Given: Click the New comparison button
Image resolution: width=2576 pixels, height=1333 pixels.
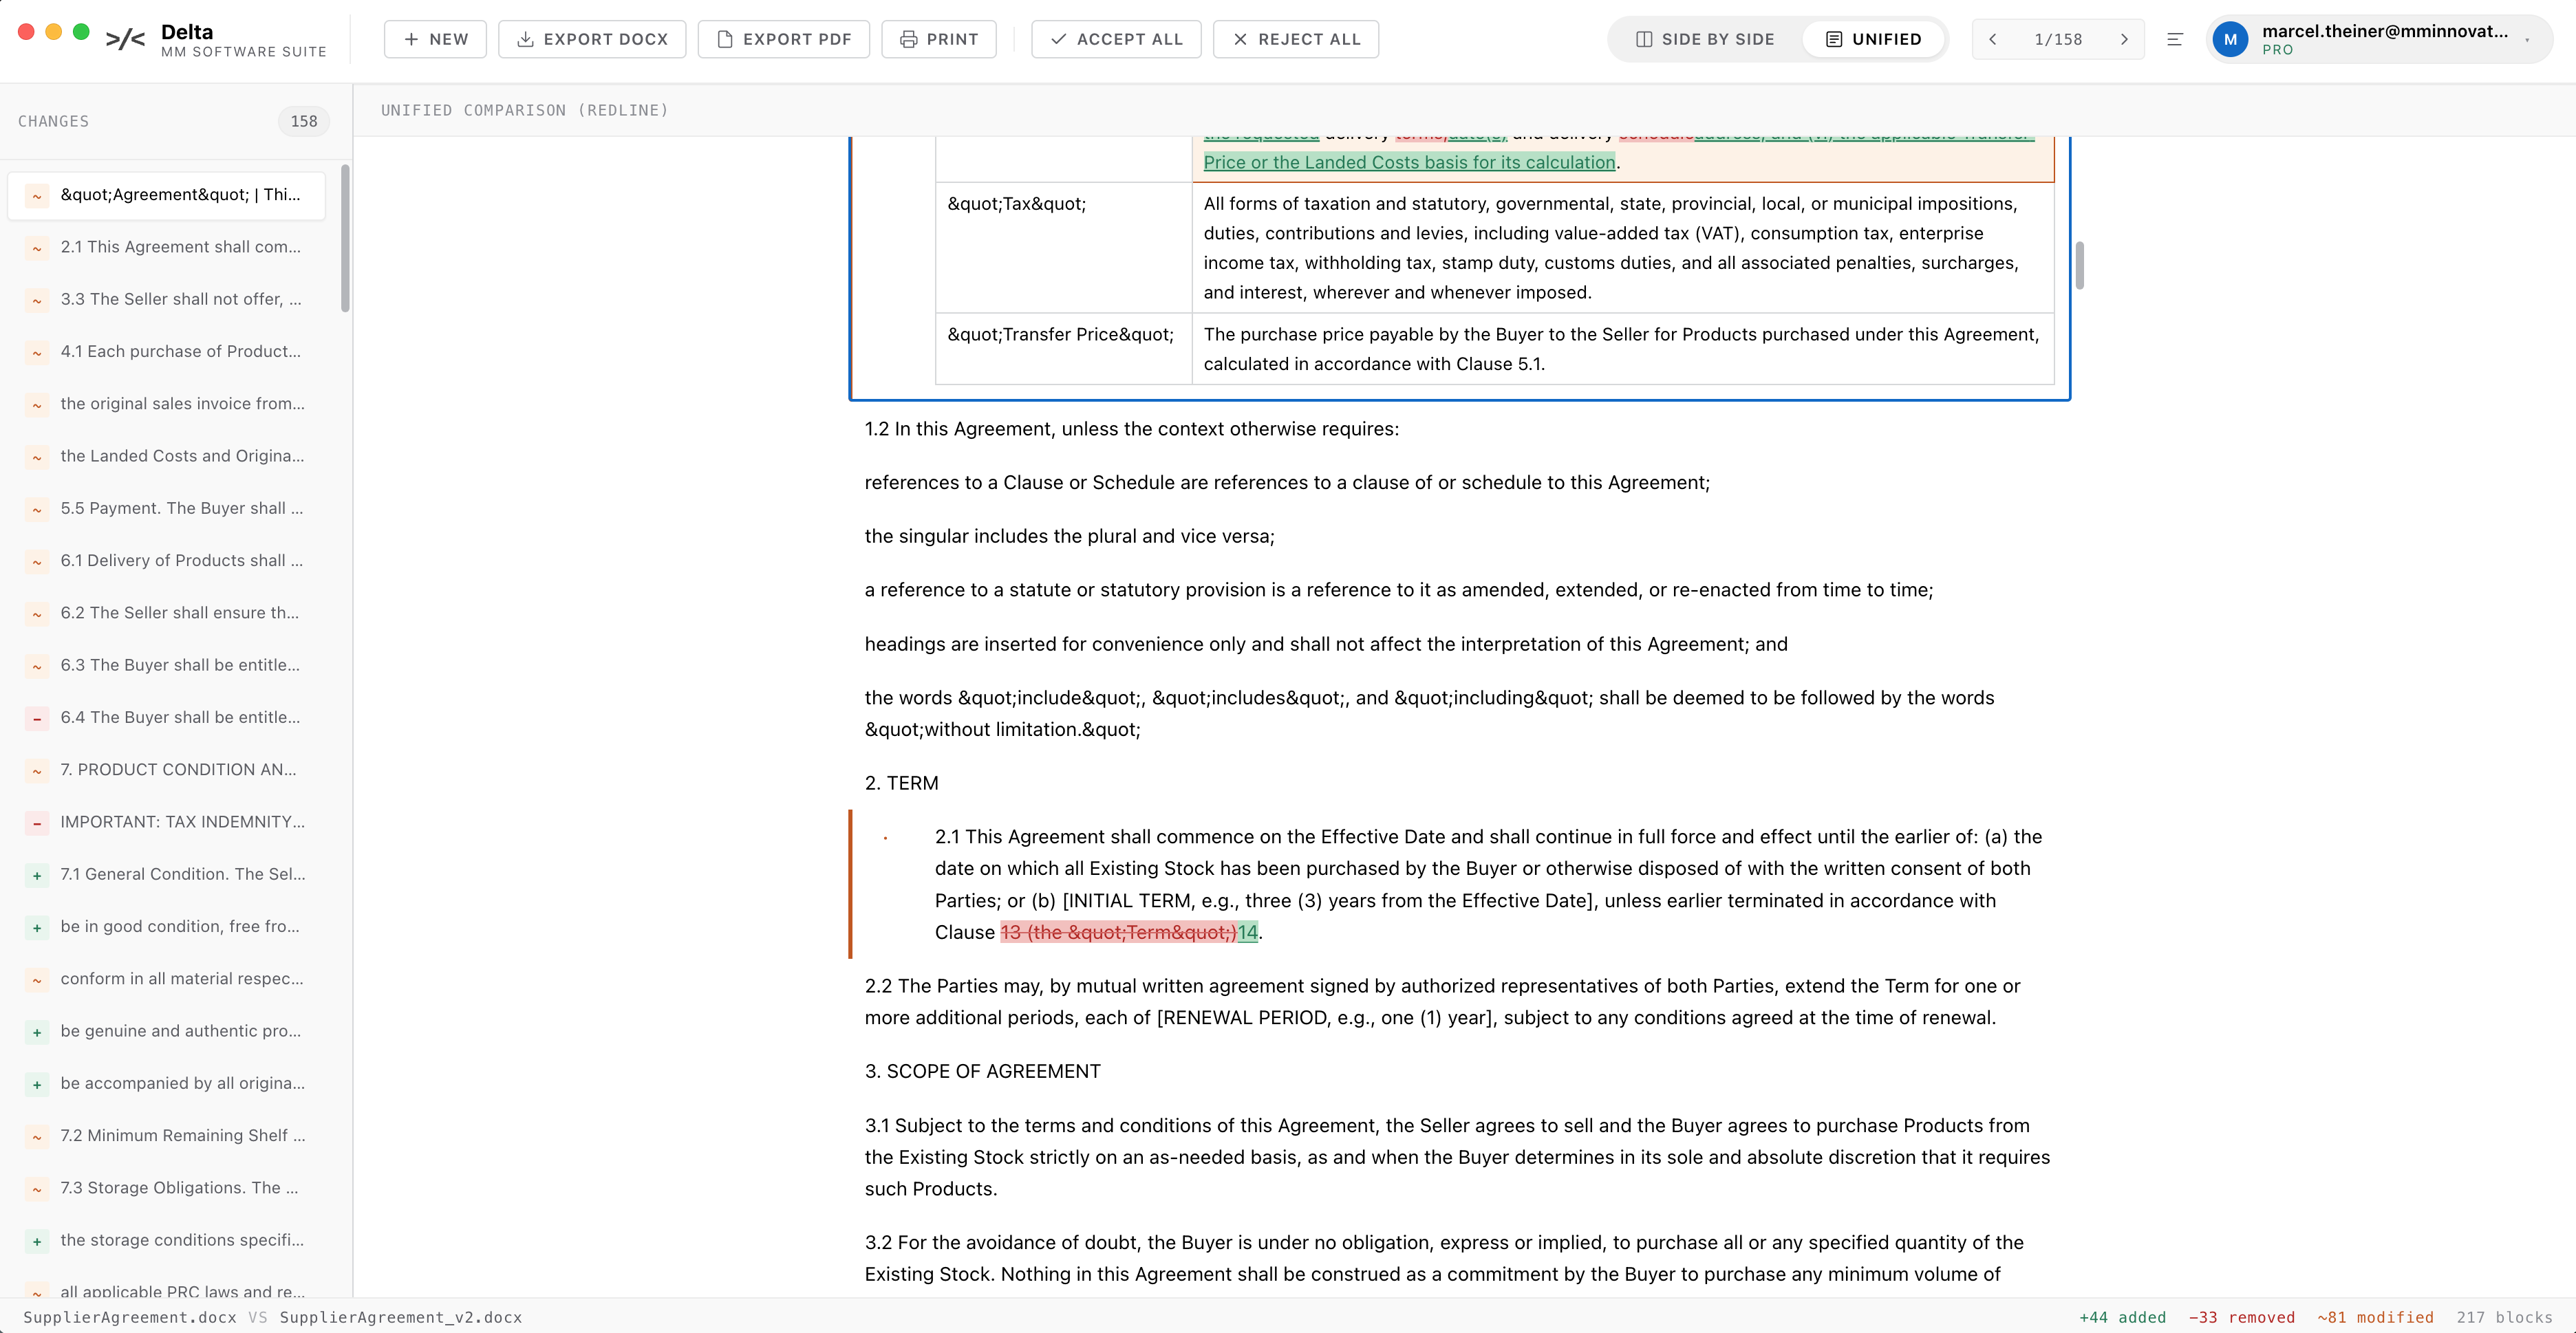Looking at the screenshot, I should 435,39.
